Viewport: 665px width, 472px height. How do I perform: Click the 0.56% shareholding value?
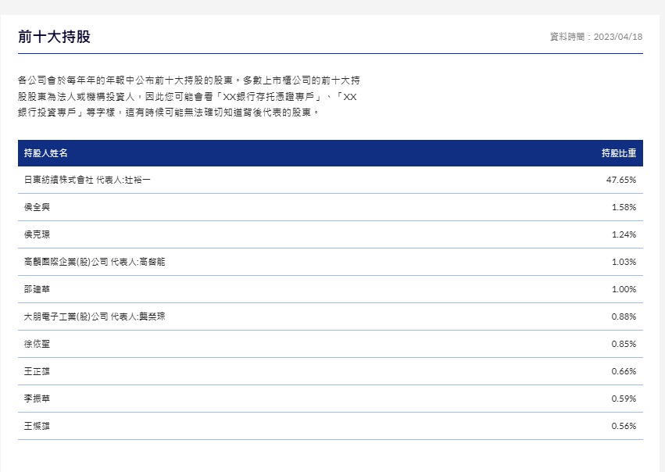click(x=624, y=426)
